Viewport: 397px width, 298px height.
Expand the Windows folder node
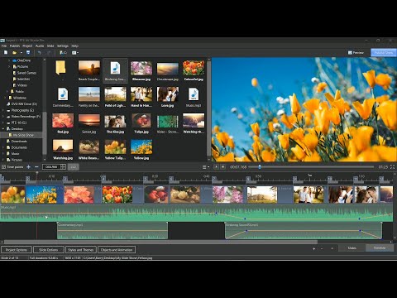(x=5, y=98)
